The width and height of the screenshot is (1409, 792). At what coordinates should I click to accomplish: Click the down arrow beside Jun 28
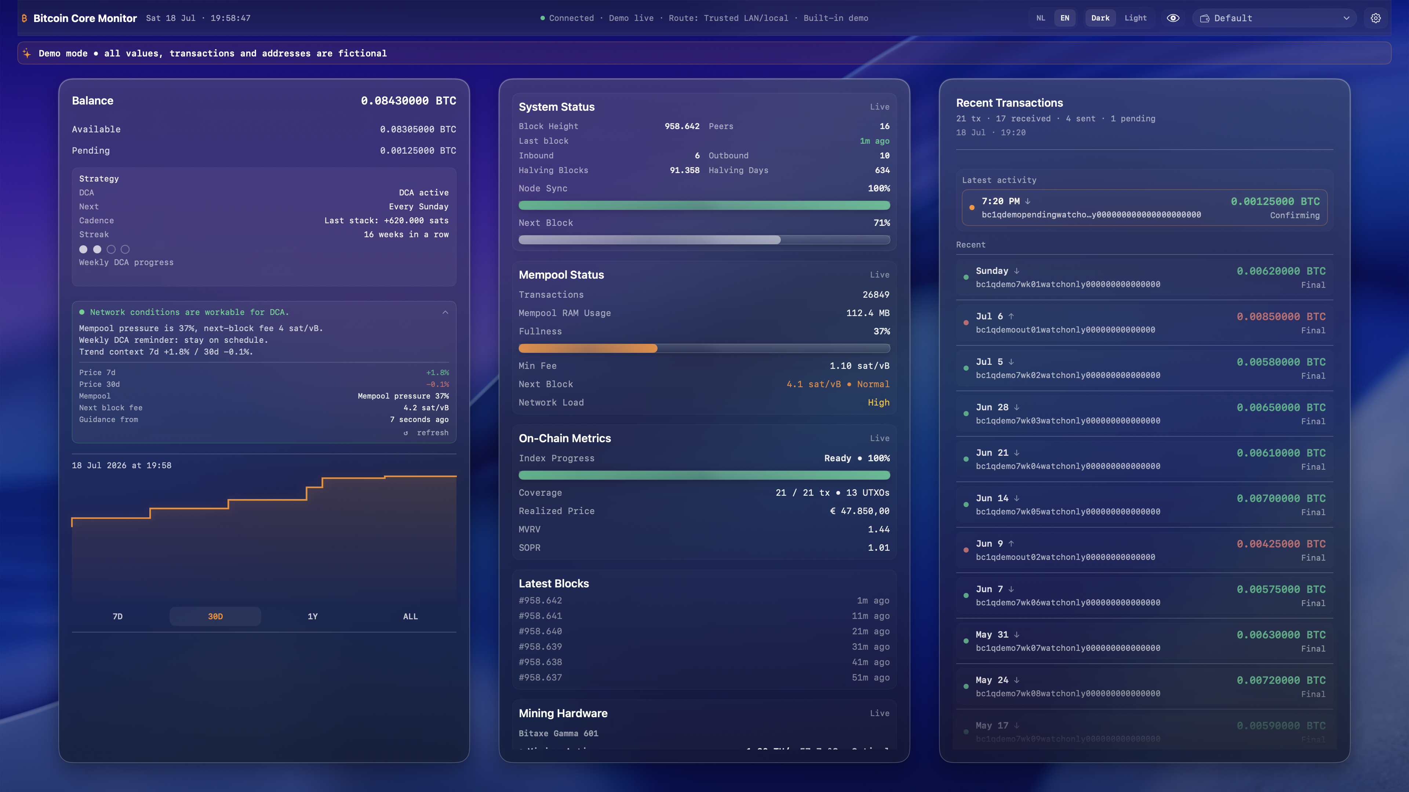1017,407
